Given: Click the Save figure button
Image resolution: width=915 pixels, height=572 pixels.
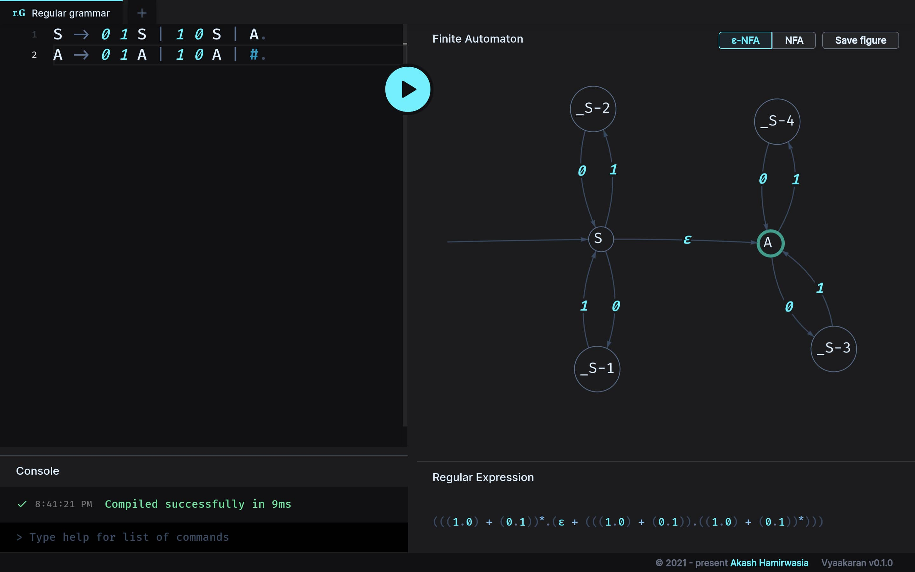Looking at the screenshot, I should (860, 40).
